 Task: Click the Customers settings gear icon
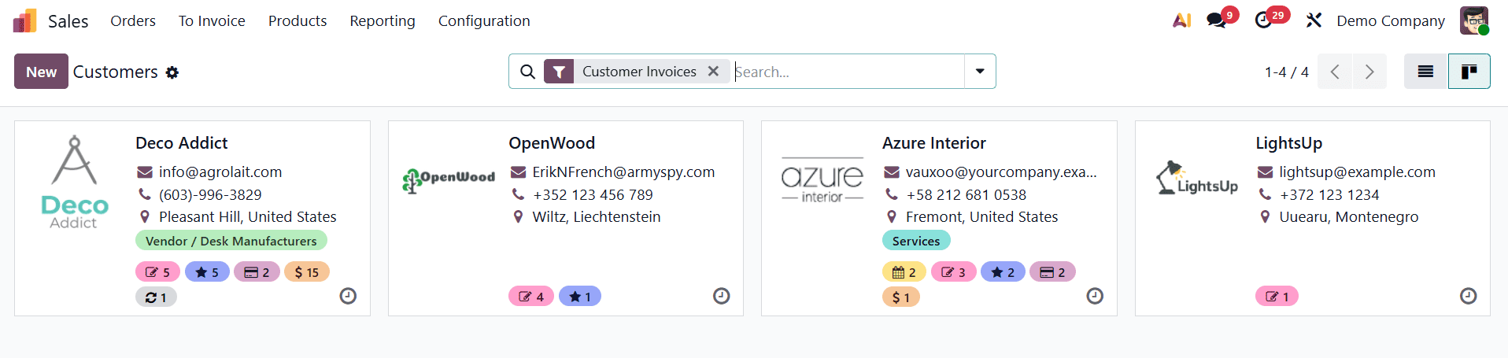[x=172, y=72]
